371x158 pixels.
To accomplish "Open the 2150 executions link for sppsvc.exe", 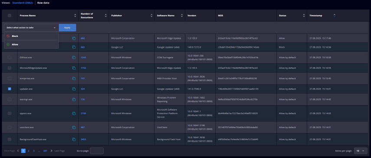I will pos(83,113).
